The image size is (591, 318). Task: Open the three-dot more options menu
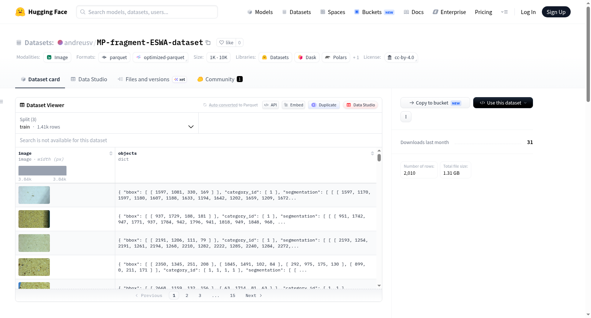pos(406,117)
